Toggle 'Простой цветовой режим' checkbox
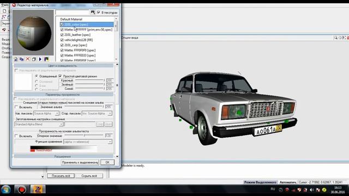This screenshot has height=196, width=349. 61,76
